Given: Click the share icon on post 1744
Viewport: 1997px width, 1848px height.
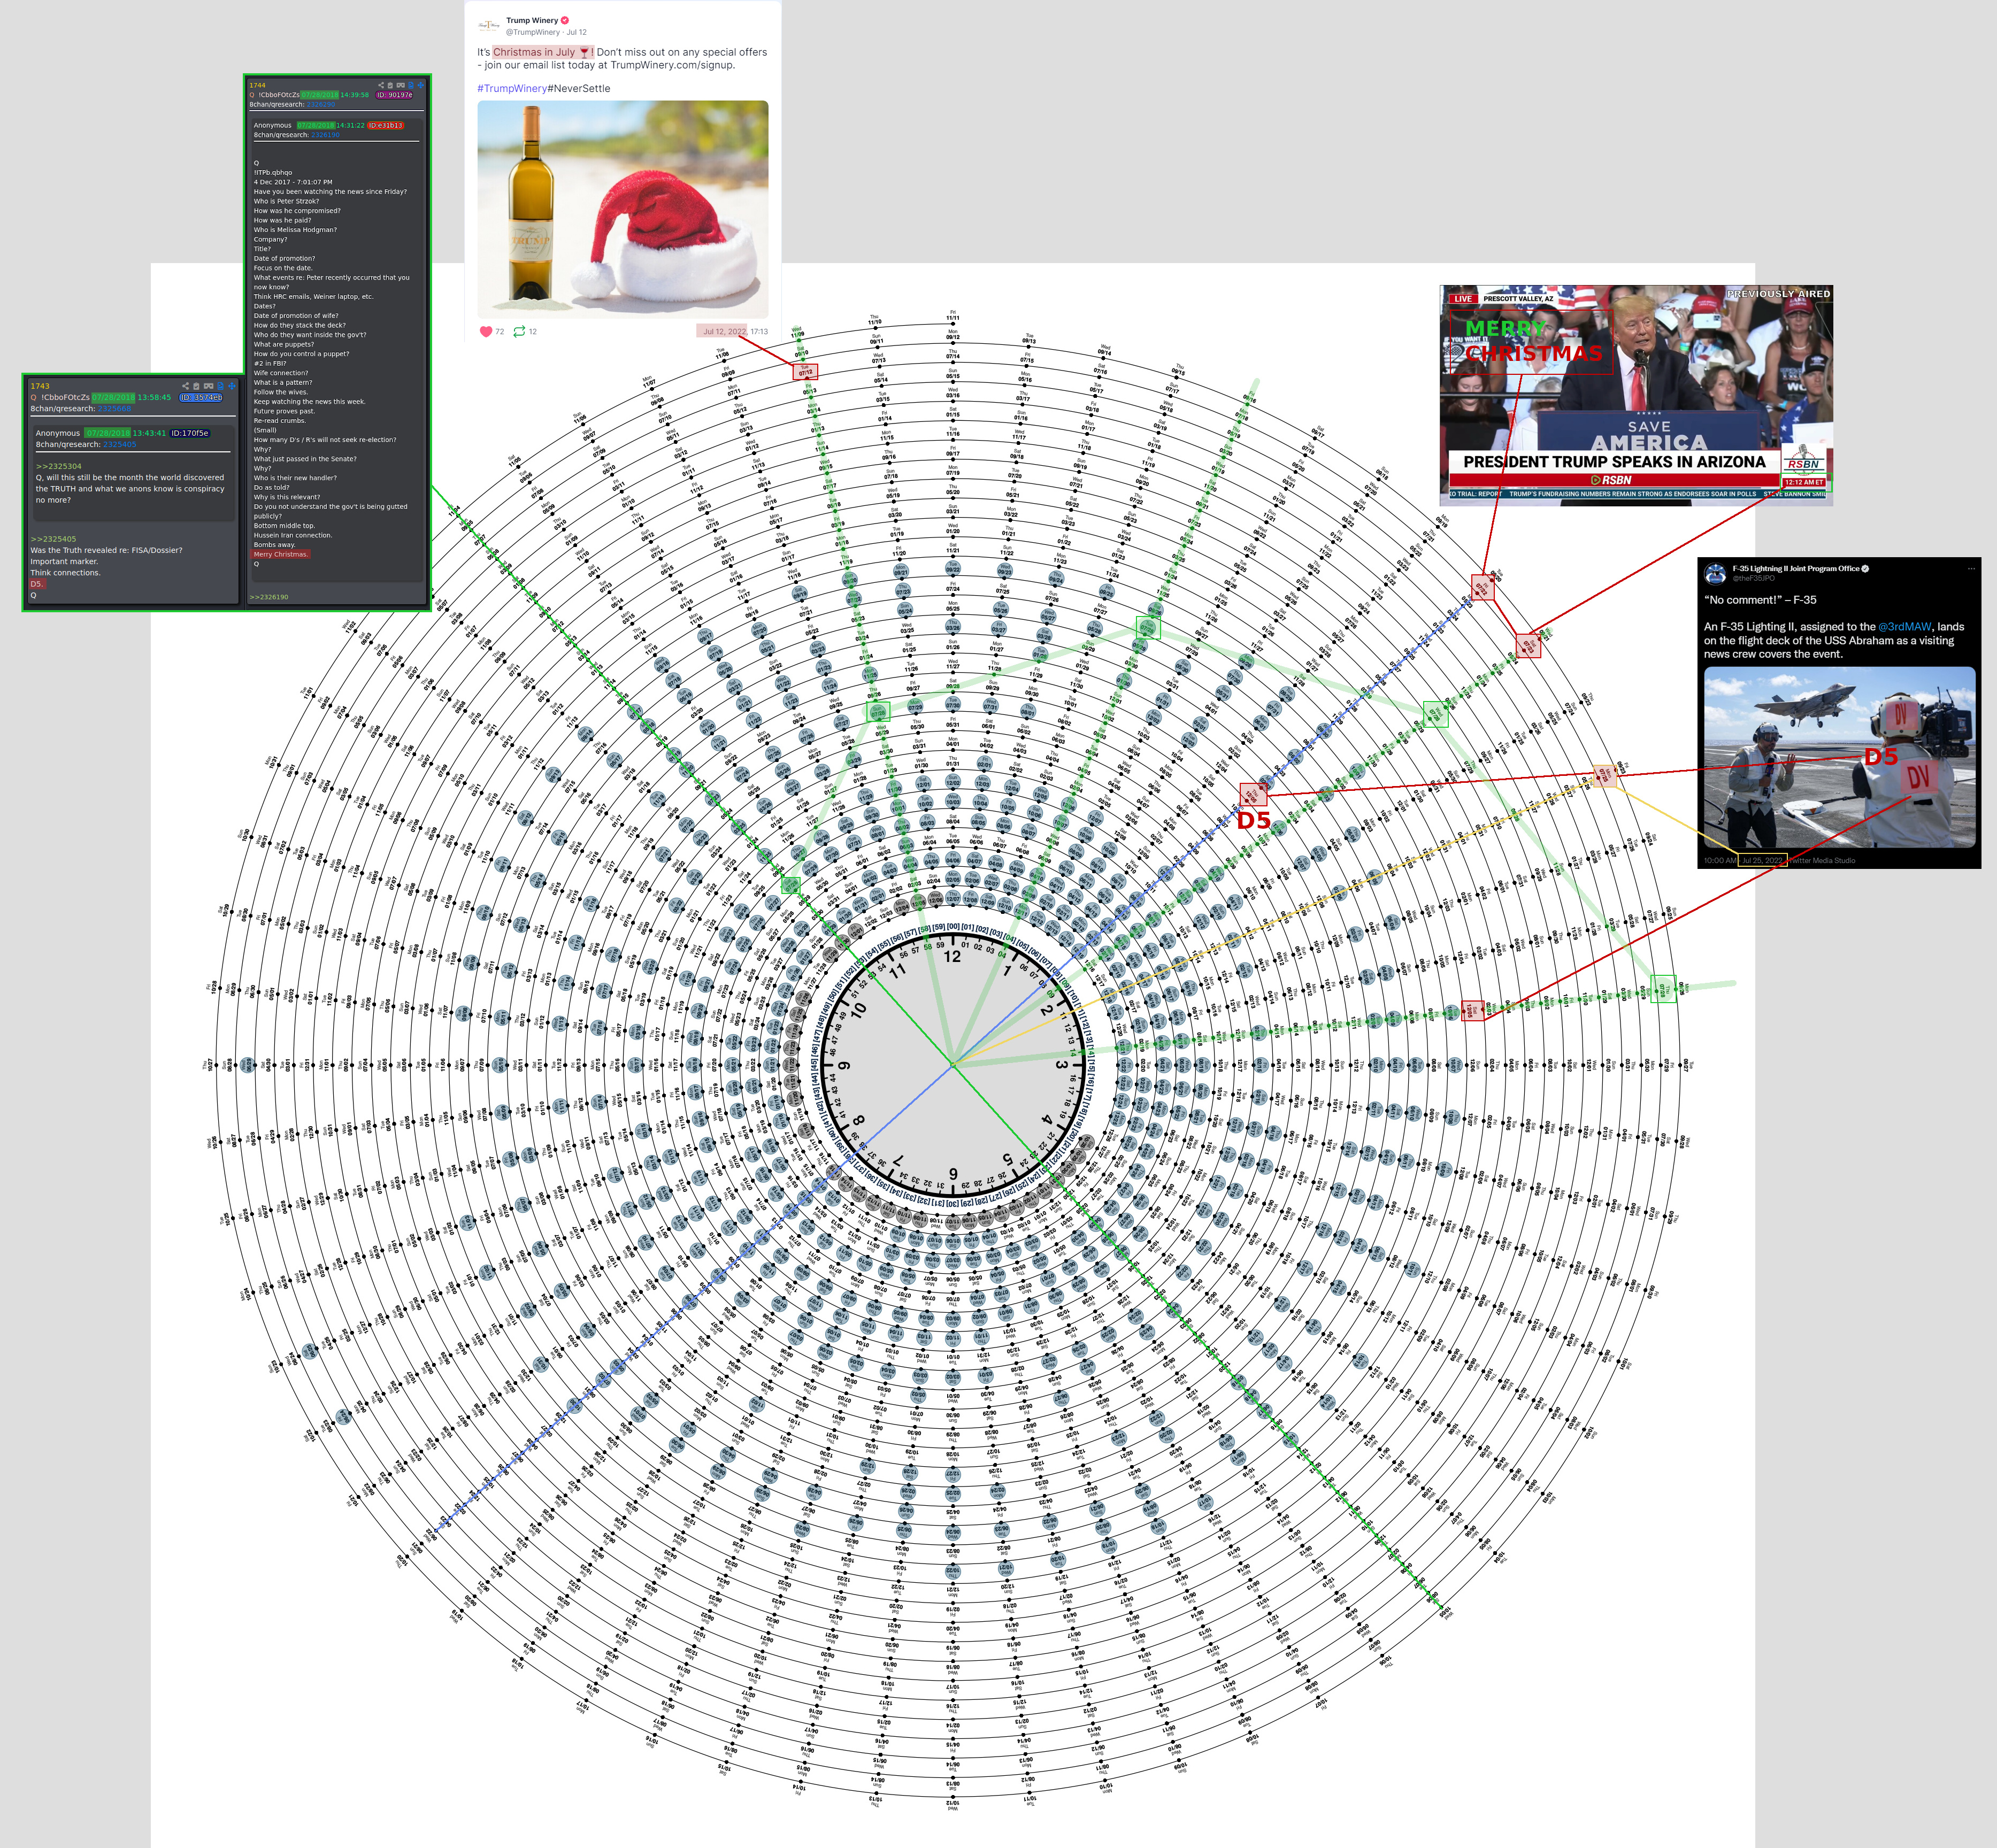Looking at the screenshot, I should pos(381,85).
